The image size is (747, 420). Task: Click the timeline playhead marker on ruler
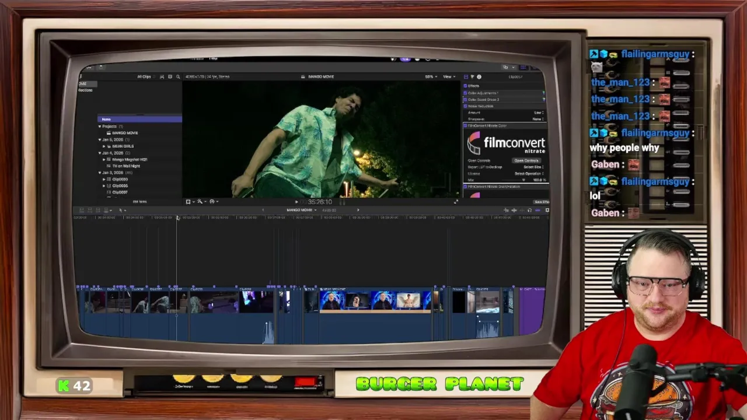point(178,218)
